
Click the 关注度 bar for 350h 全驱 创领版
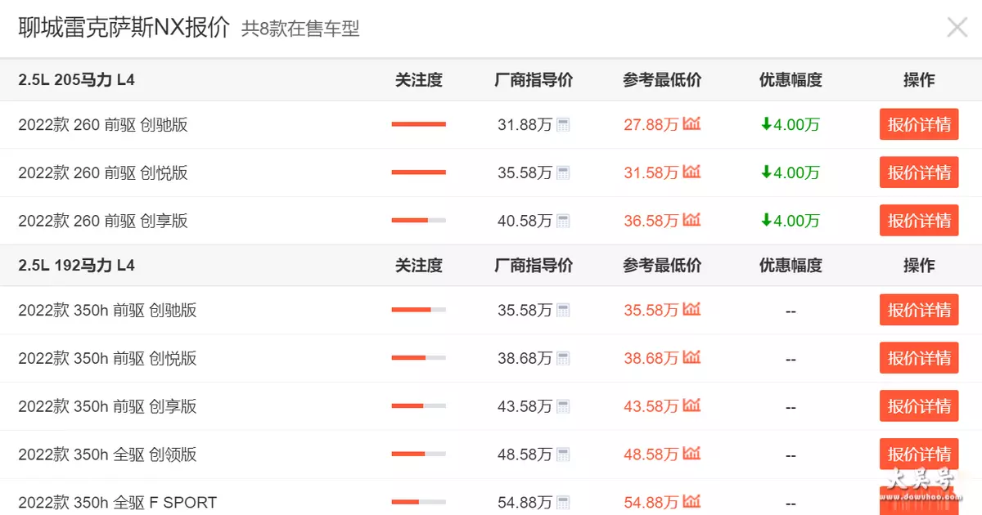(x=419, y=455)
